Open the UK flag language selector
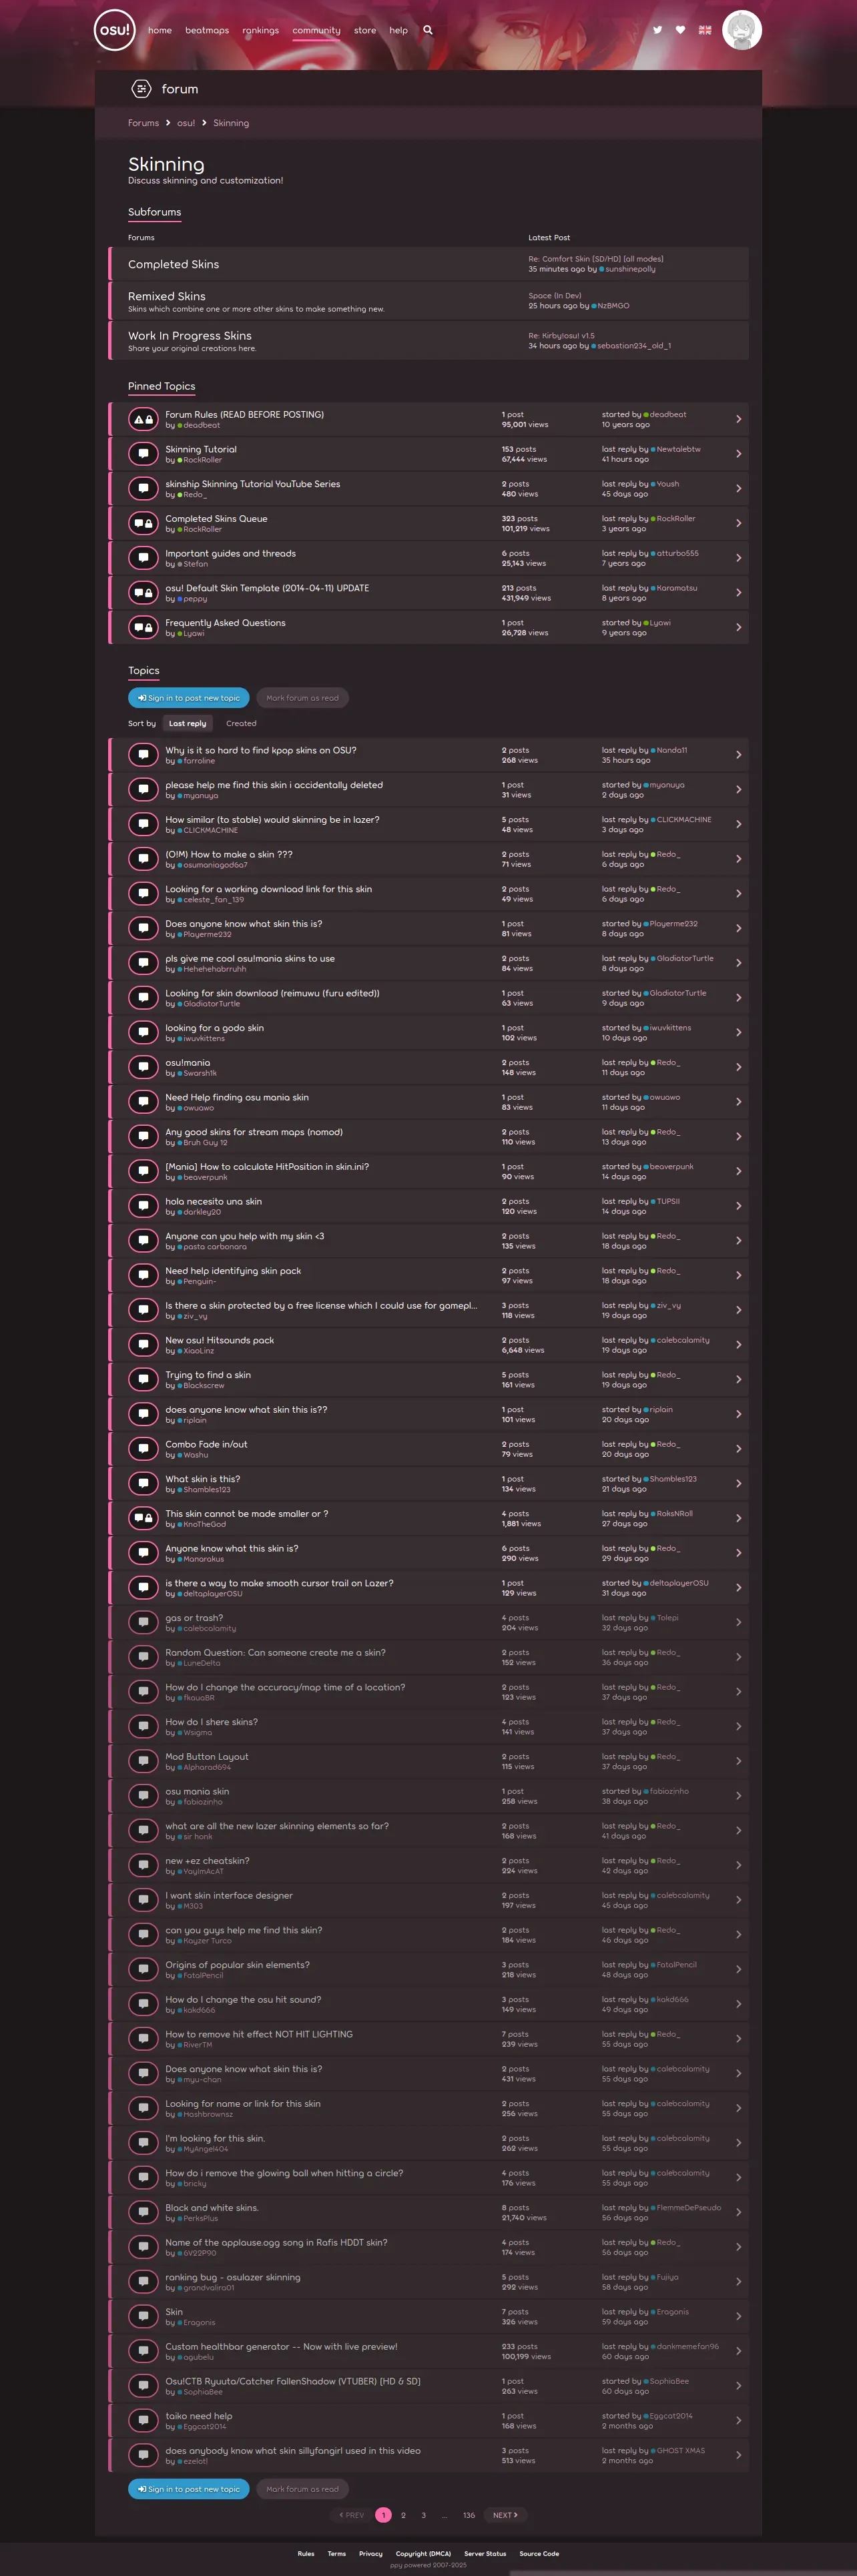 [x=705, y=30]
